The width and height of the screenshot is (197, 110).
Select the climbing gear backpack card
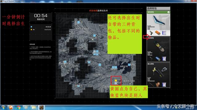click(x=158, y=75)
